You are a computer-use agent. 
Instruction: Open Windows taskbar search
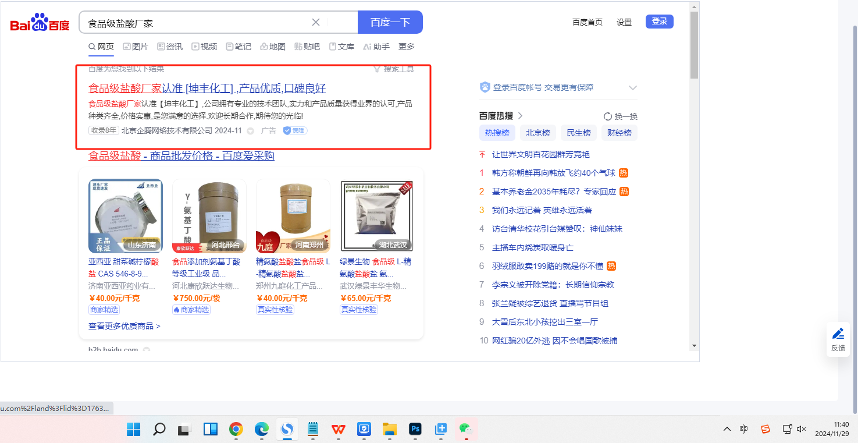click(x=159, y=430)
